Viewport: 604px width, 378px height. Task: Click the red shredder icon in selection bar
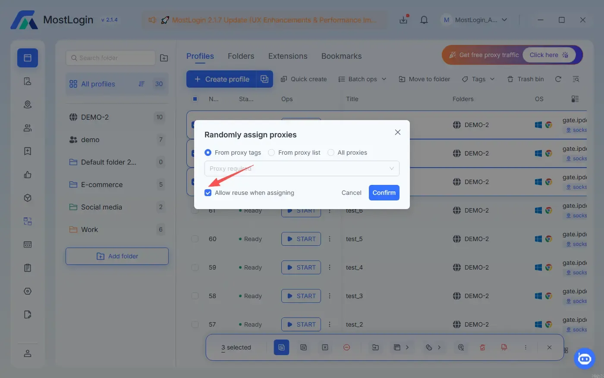click(503, 347)
